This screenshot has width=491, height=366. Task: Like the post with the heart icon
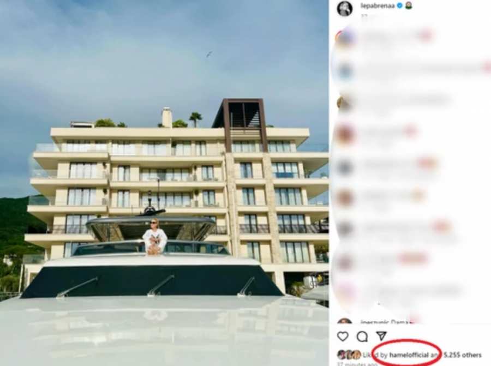tap(343, 336)
